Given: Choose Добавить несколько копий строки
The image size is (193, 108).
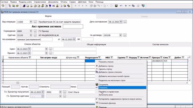Looking at the screenshot, I should [x=114, y=76].
